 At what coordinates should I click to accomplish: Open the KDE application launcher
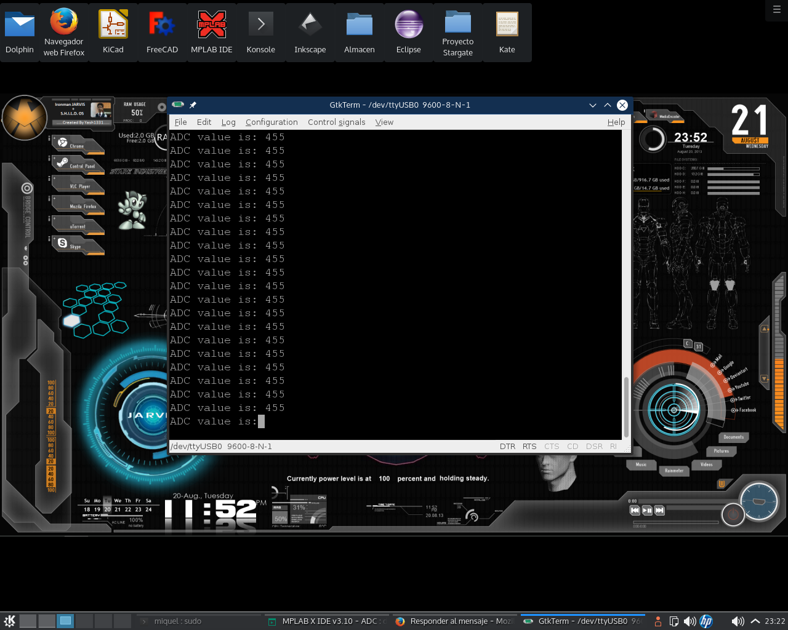[x=9, y=621]
